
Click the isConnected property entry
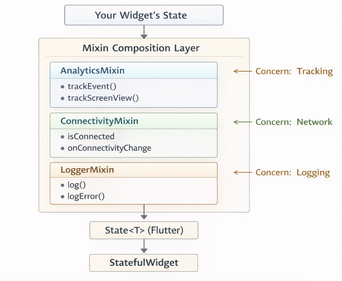click(91, 136)
